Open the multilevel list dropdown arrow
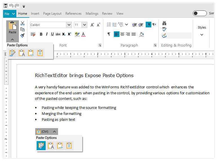Screen dimensions: 217x162 [x=127, y=25]
